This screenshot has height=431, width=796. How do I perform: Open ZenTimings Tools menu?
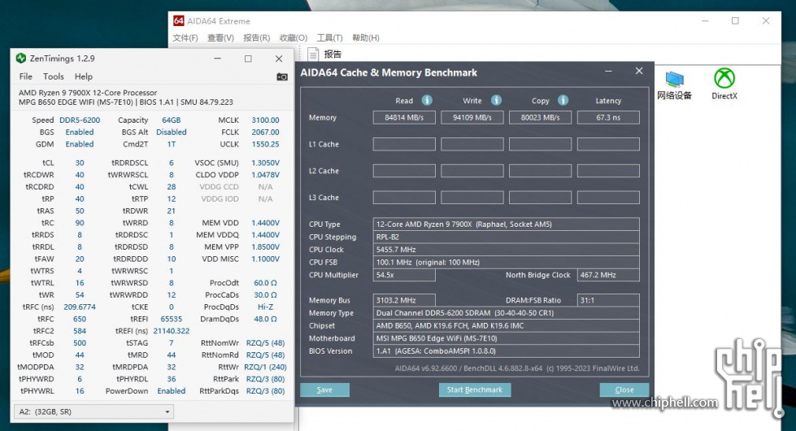click(54, 76)
